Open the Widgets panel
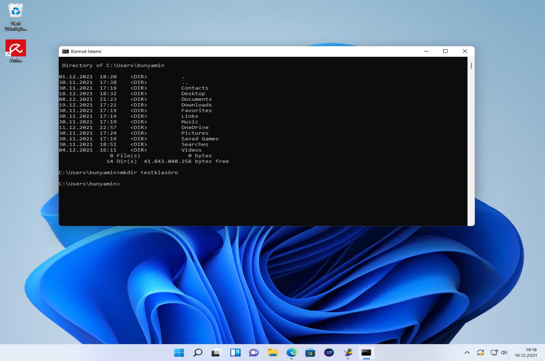545x361 pixels. (235, 352)
